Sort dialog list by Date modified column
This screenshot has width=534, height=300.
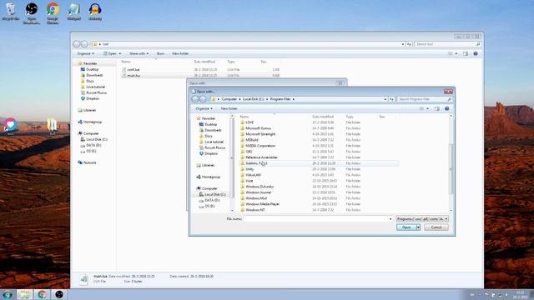click(x=323, y=117)
